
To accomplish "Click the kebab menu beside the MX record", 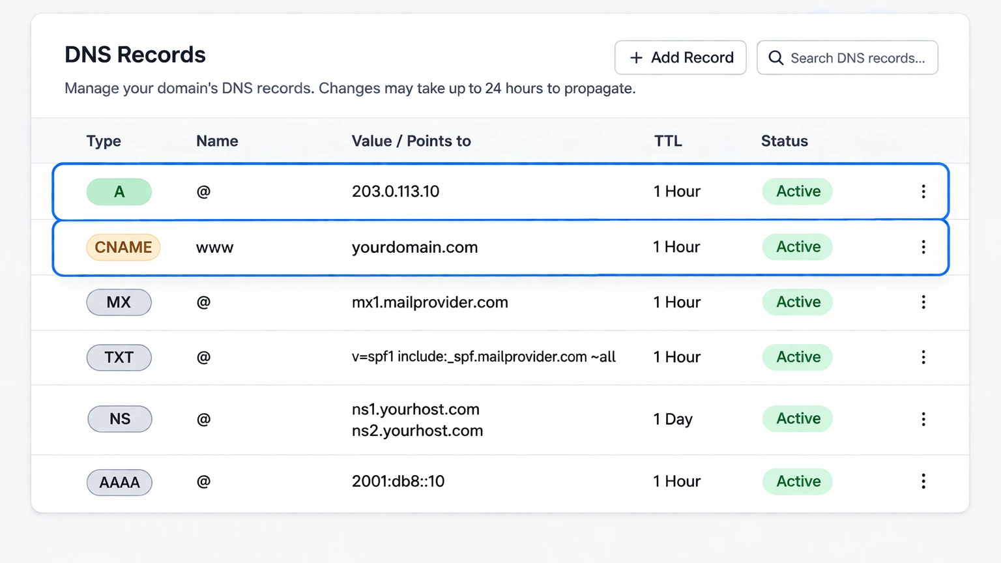I will point(923,302).
